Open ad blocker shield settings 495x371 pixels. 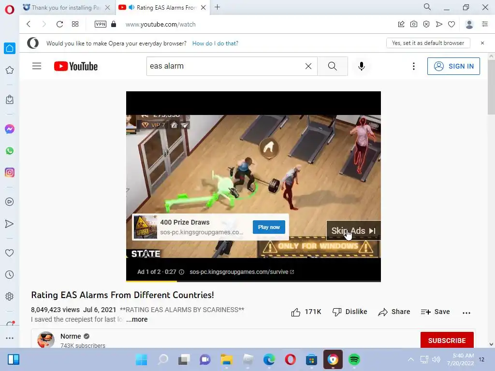click(426, 24)
